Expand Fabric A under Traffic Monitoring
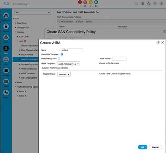Screen dimensions: 166x153 (x=18, y=91)
